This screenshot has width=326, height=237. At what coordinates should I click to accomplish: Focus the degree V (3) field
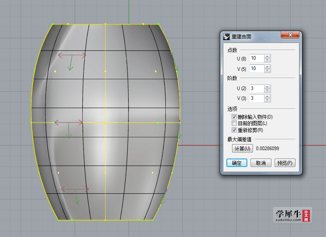point(257,98)
